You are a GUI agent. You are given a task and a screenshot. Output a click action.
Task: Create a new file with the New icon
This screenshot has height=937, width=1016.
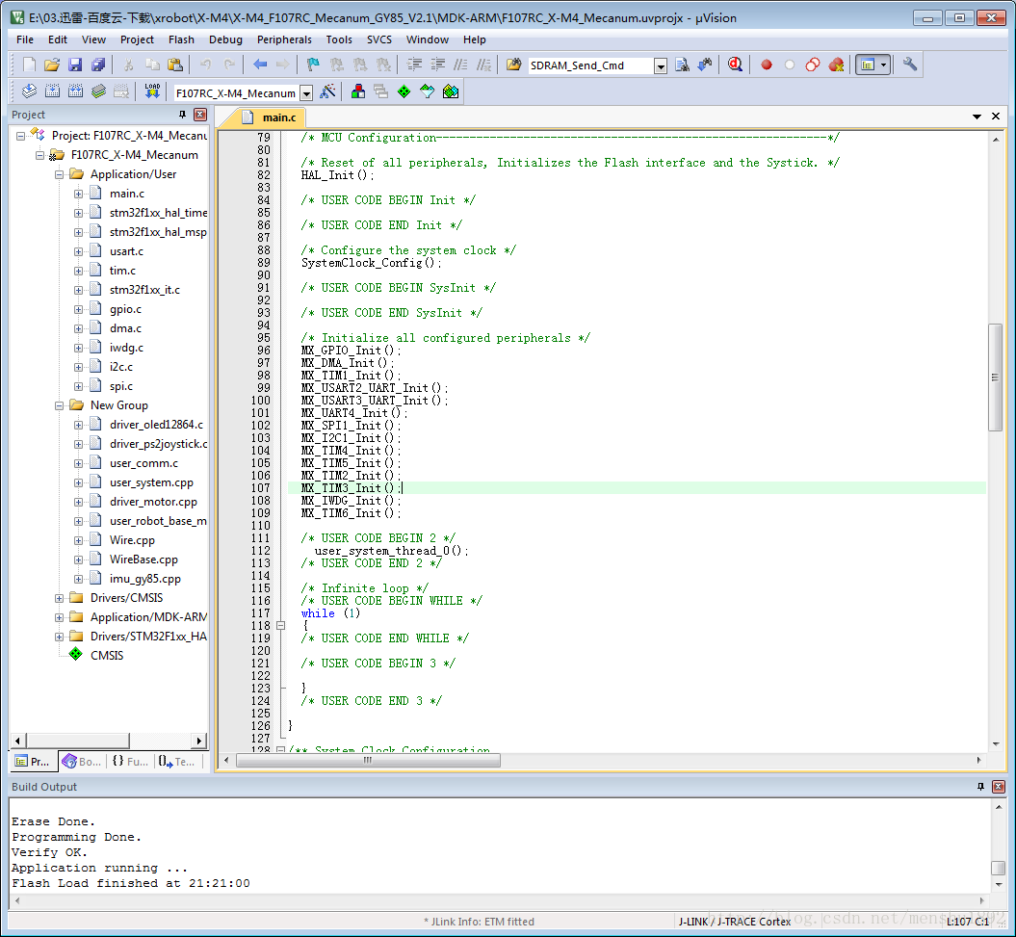[29, 65]
